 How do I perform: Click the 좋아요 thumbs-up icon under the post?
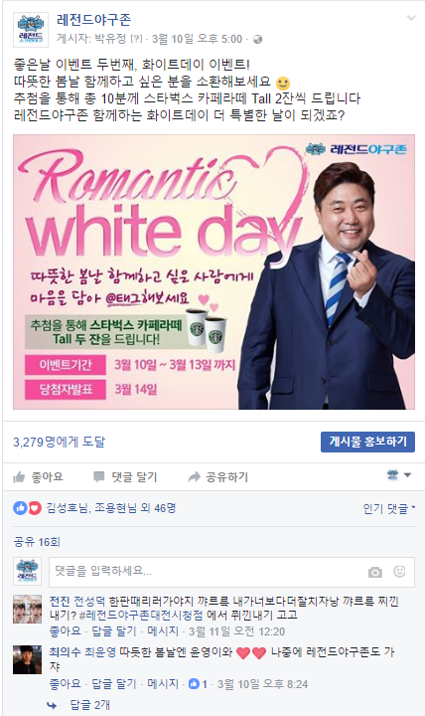[19, 477]
